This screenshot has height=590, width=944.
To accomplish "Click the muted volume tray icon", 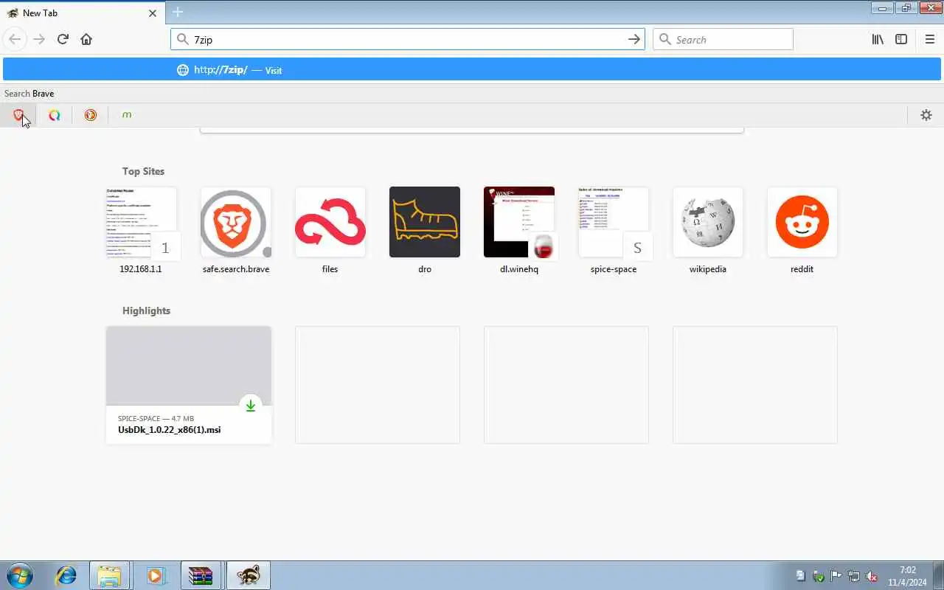I will 872,576.
